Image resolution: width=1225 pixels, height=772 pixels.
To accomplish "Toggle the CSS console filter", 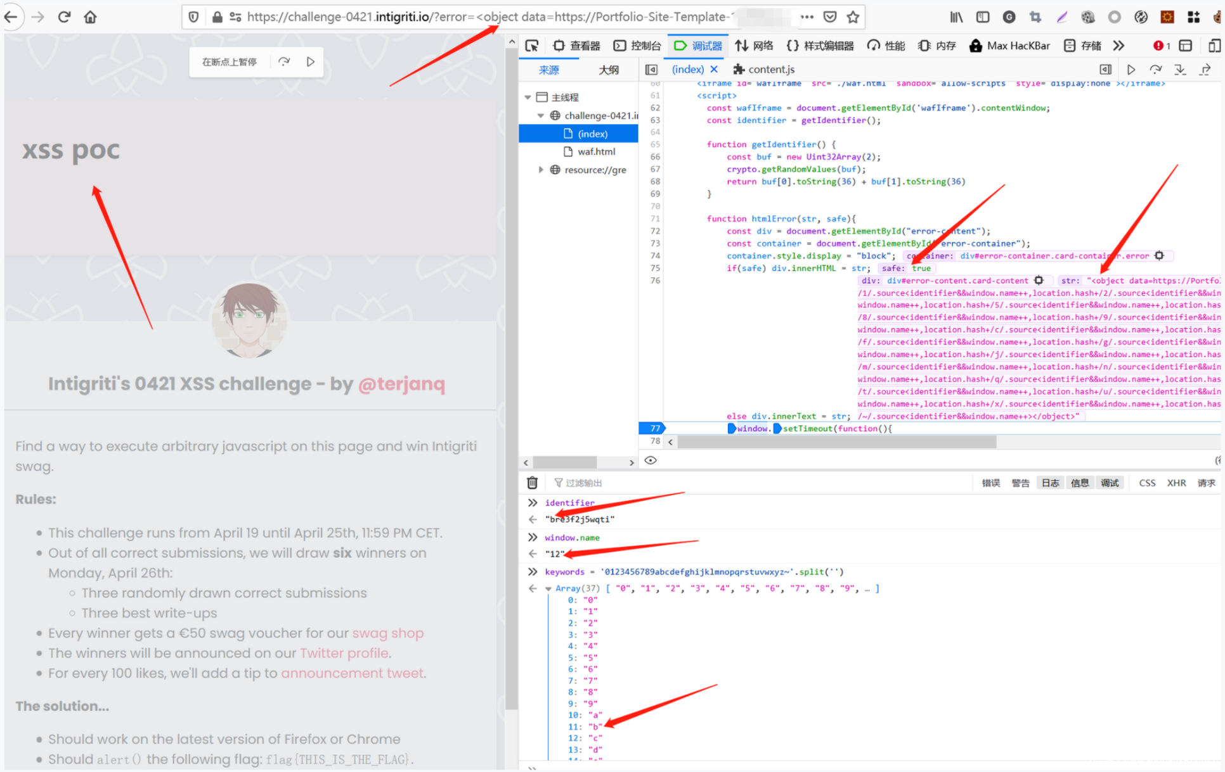I will (x=1147, y=483).
